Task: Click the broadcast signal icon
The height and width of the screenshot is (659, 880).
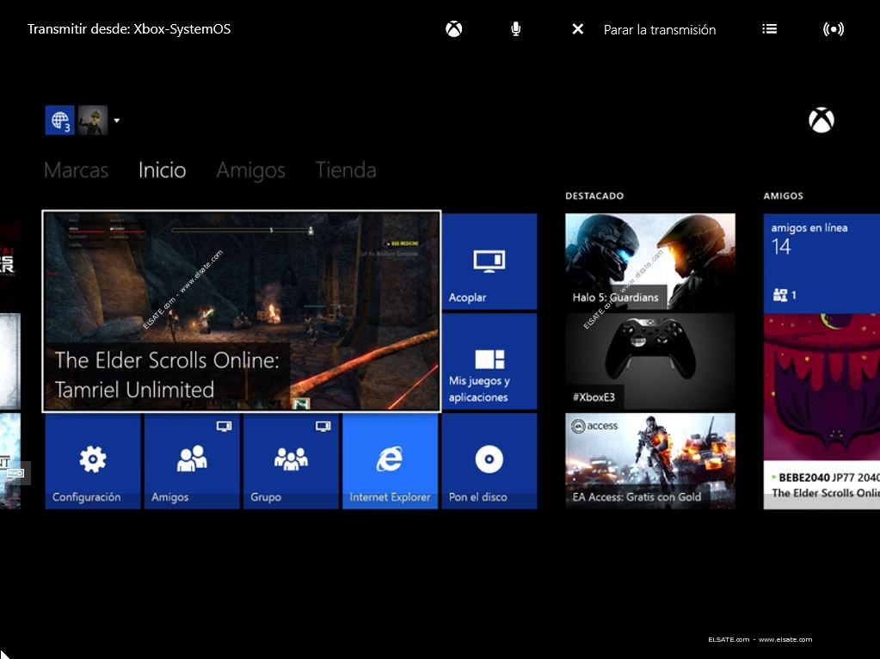Action: point(834,29)
